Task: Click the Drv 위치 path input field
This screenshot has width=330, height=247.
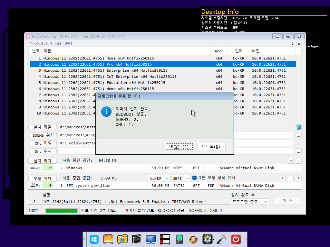Action: [176, 151]
